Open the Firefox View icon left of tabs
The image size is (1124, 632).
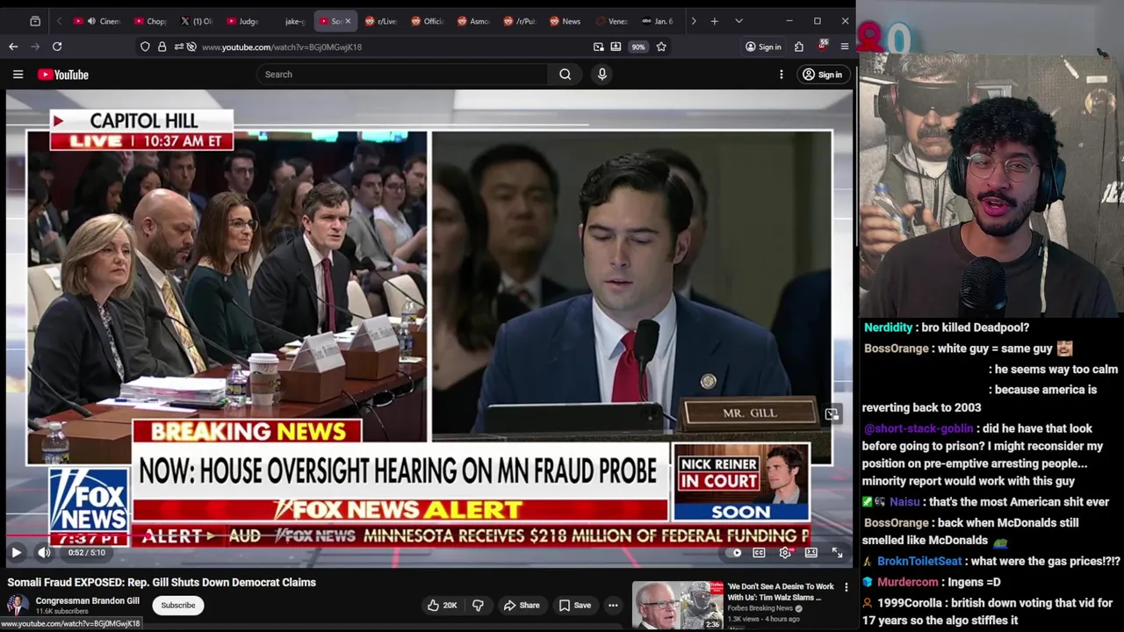click(35, 21)
